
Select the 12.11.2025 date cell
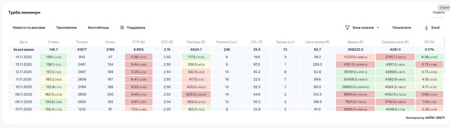(x=24, y=72)
